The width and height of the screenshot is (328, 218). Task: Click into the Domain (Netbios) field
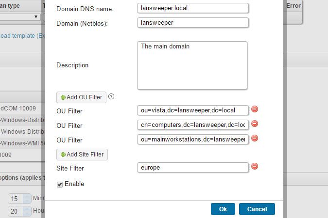click(193, 23)
